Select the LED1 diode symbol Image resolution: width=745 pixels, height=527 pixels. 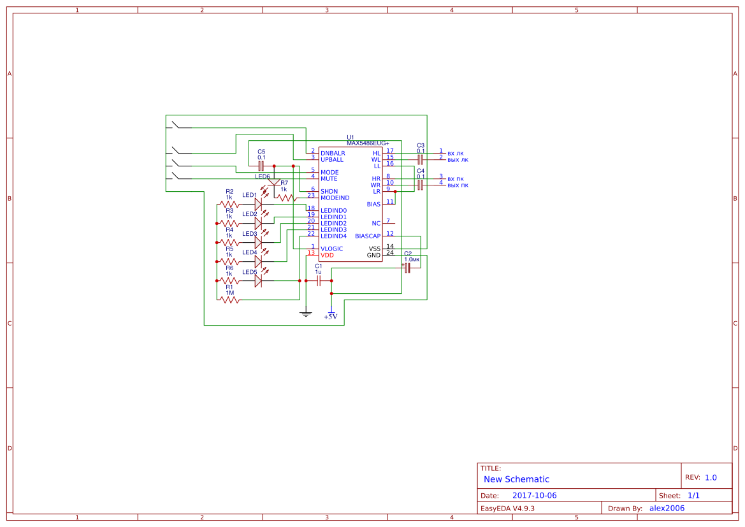coord(258,204)
